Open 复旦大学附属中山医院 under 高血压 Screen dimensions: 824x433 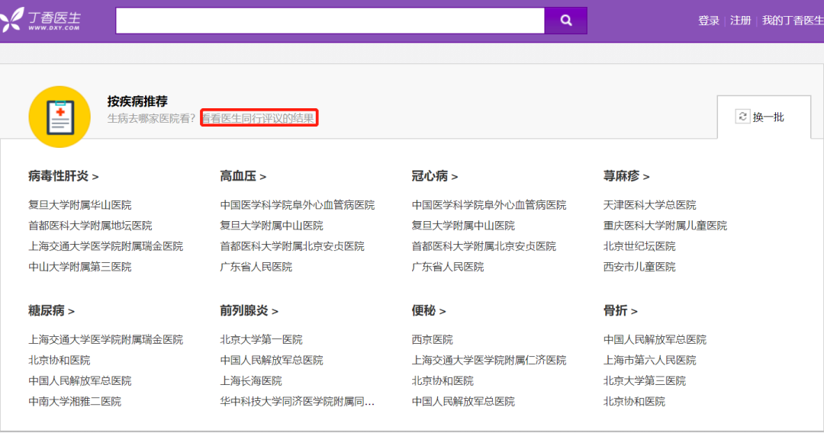tap(272, 226)
